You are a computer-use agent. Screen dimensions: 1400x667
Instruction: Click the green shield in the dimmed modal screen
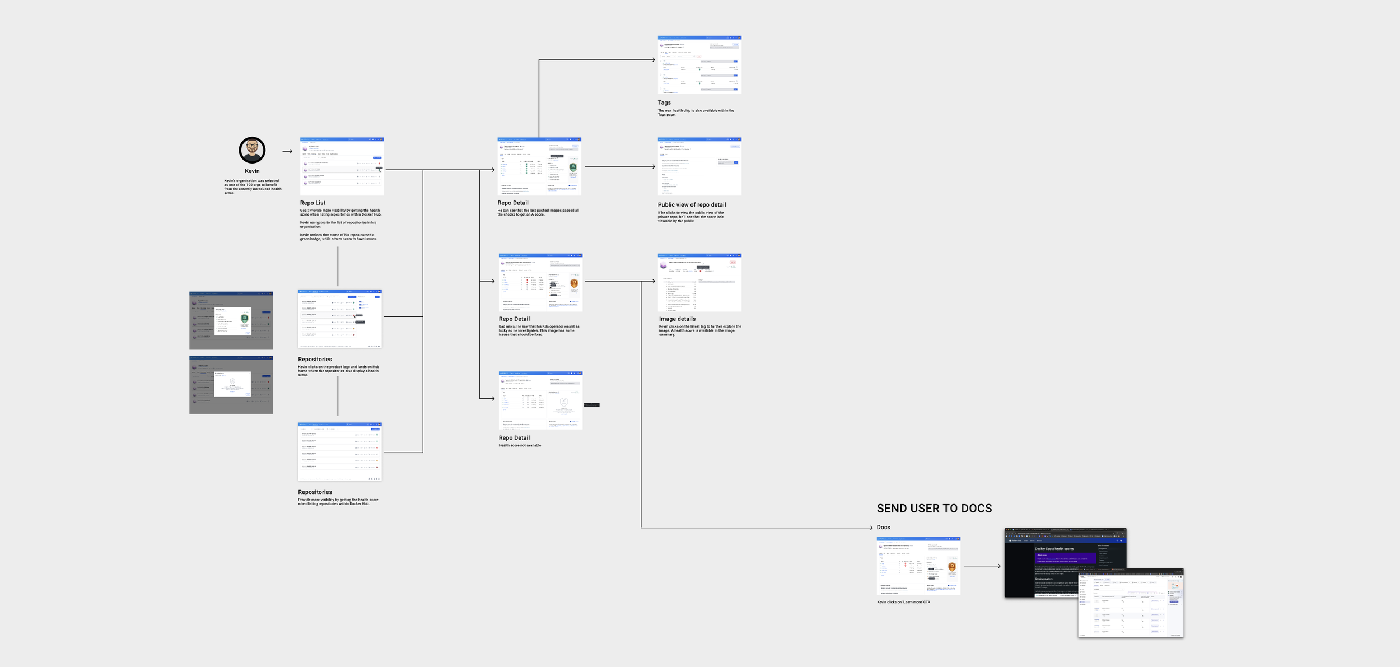tap(244, 319)
